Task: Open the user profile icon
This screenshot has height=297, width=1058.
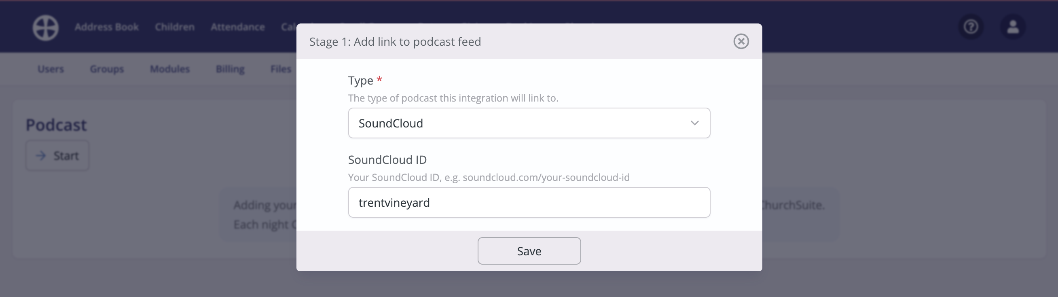Action: pos(1013,27)
